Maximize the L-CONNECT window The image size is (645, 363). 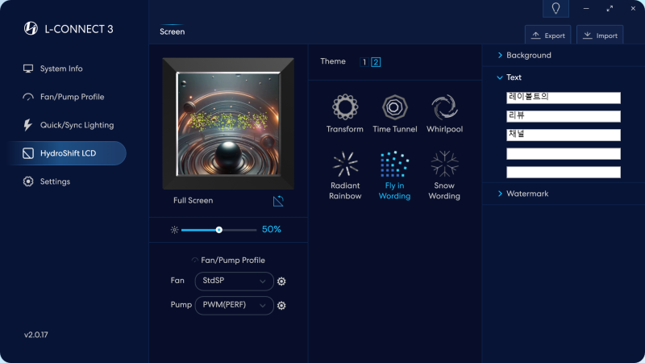[x=610, y=9]
